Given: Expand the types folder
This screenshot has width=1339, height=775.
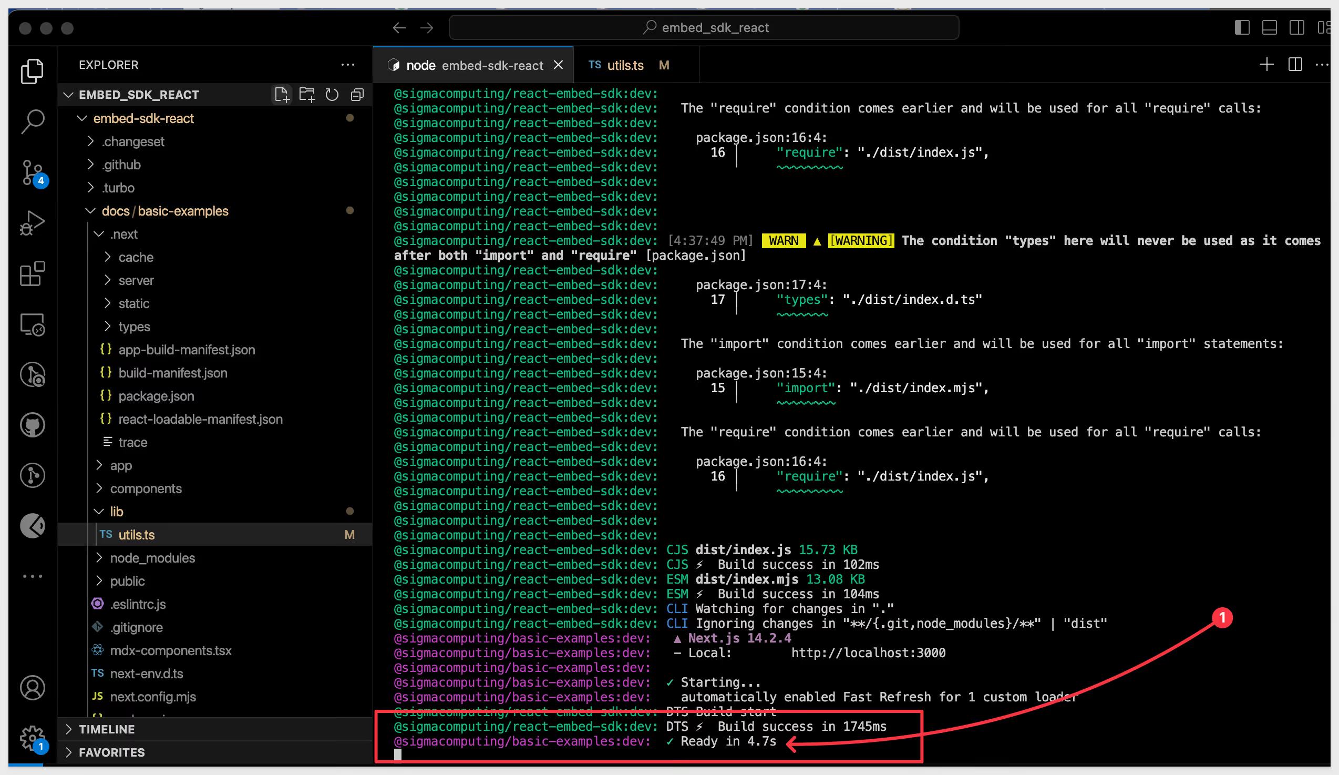Looking at the screenshot, I should [x=214, y=327].
